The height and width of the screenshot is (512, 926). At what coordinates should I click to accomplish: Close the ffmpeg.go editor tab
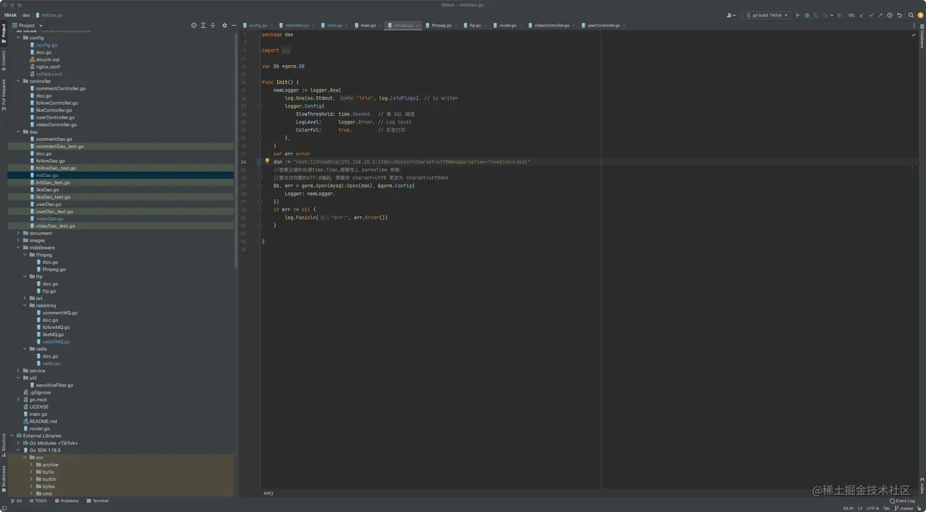pos(457,25)
